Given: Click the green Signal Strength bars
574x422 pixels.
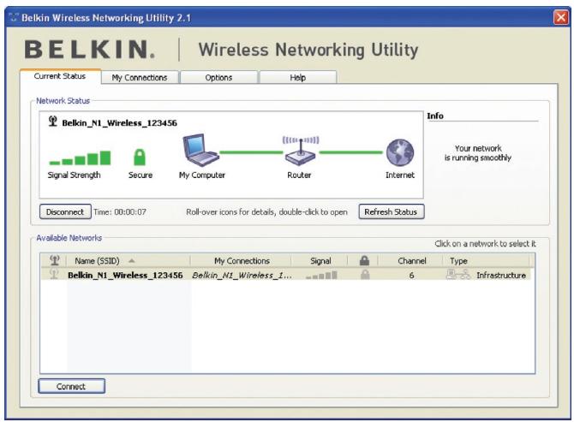Looking at the screenshot, I should (x=80, y=158).
